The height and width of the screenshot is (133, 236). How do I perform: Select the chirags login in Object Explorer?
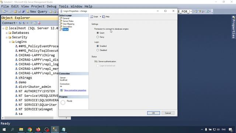[25, 78]
